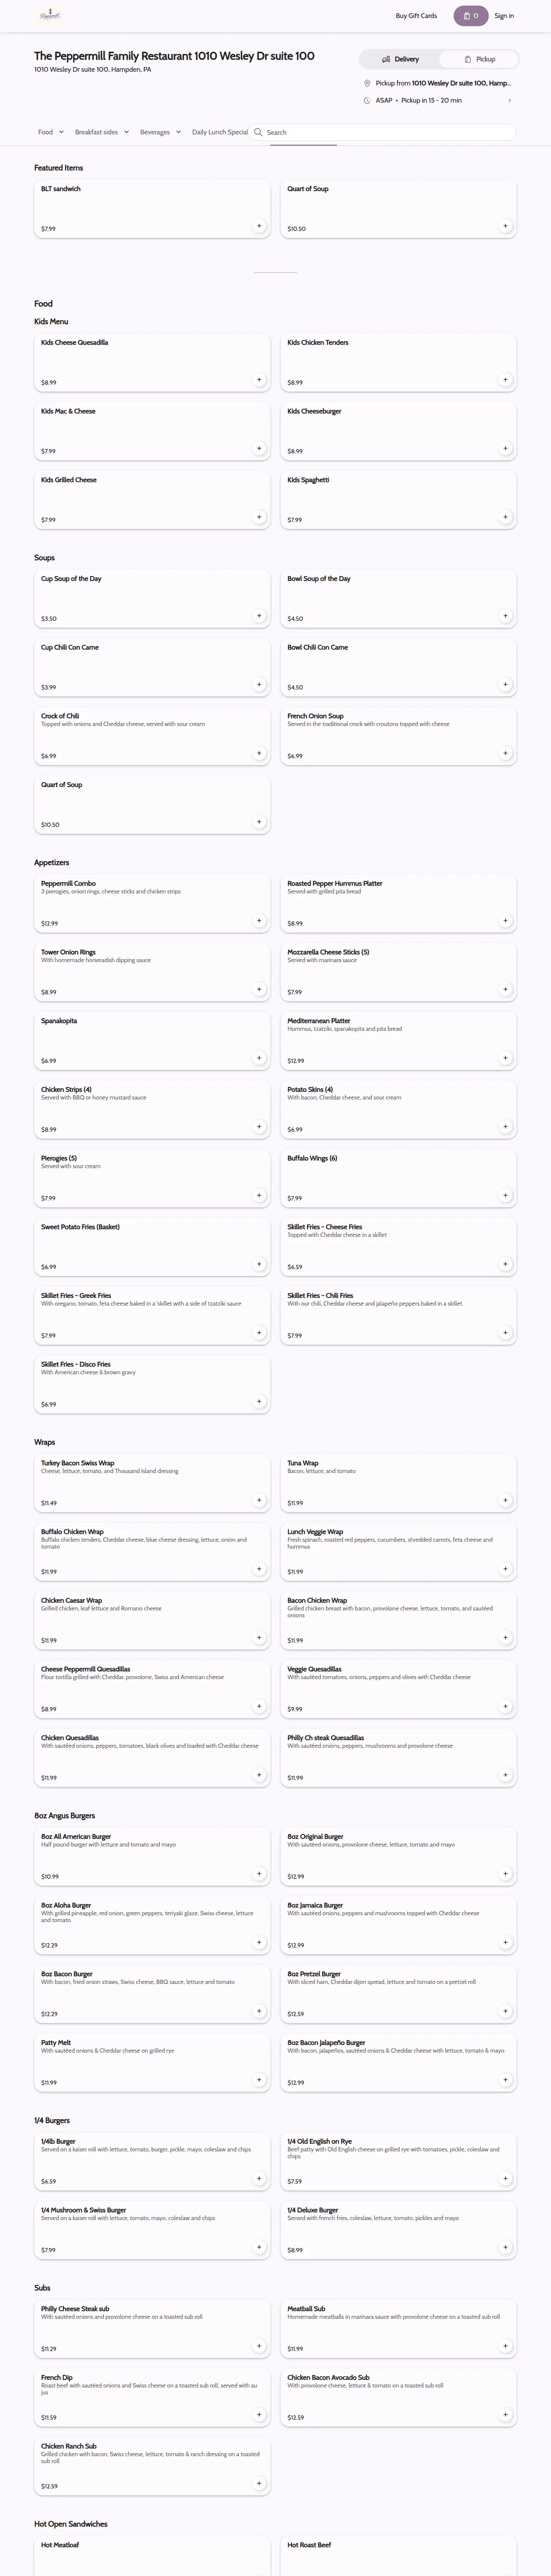Click Sign in

(x=504, y=16)
